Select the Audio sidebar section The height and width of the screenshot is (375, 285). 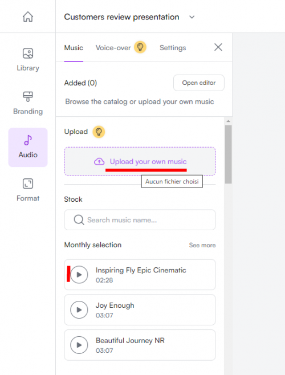(28, 147)
